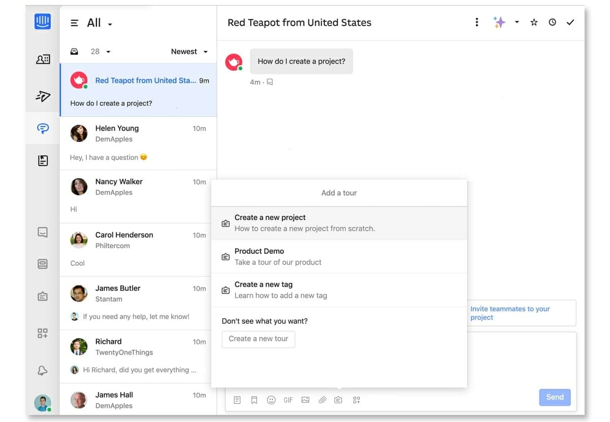Snooze conversation with the clock icon
Viewport: 610px width, 422px height.
552,22
